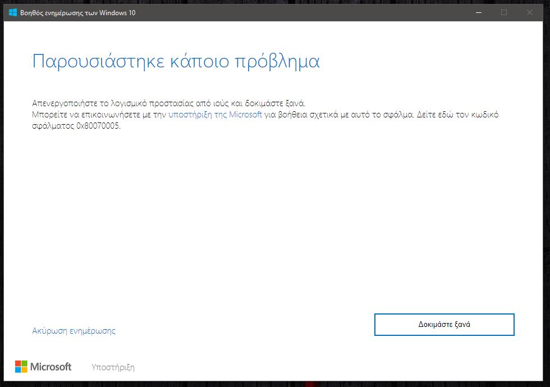Minimize the Windows 10 update assistant window
The height and width of the screenshot is (387, 550).
478,13
